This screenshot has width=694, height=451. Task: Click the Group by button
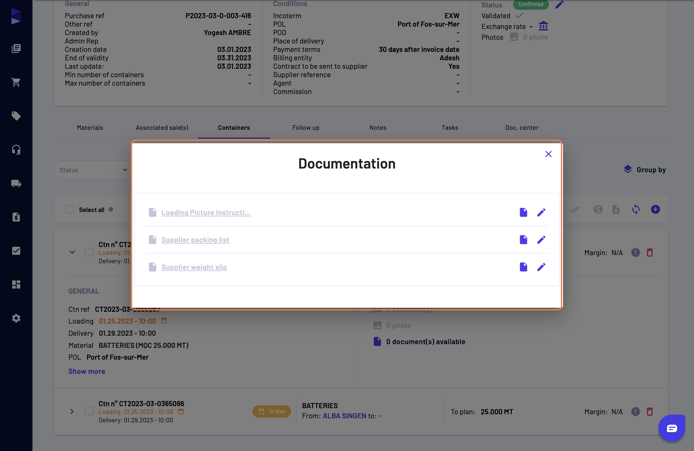pos(645,170)
